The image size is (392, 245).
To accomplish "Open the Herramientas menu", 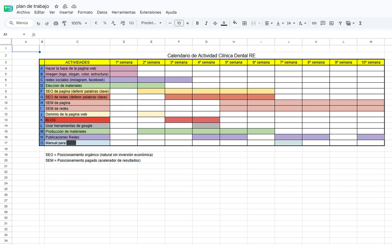I will tap(123, 12).
